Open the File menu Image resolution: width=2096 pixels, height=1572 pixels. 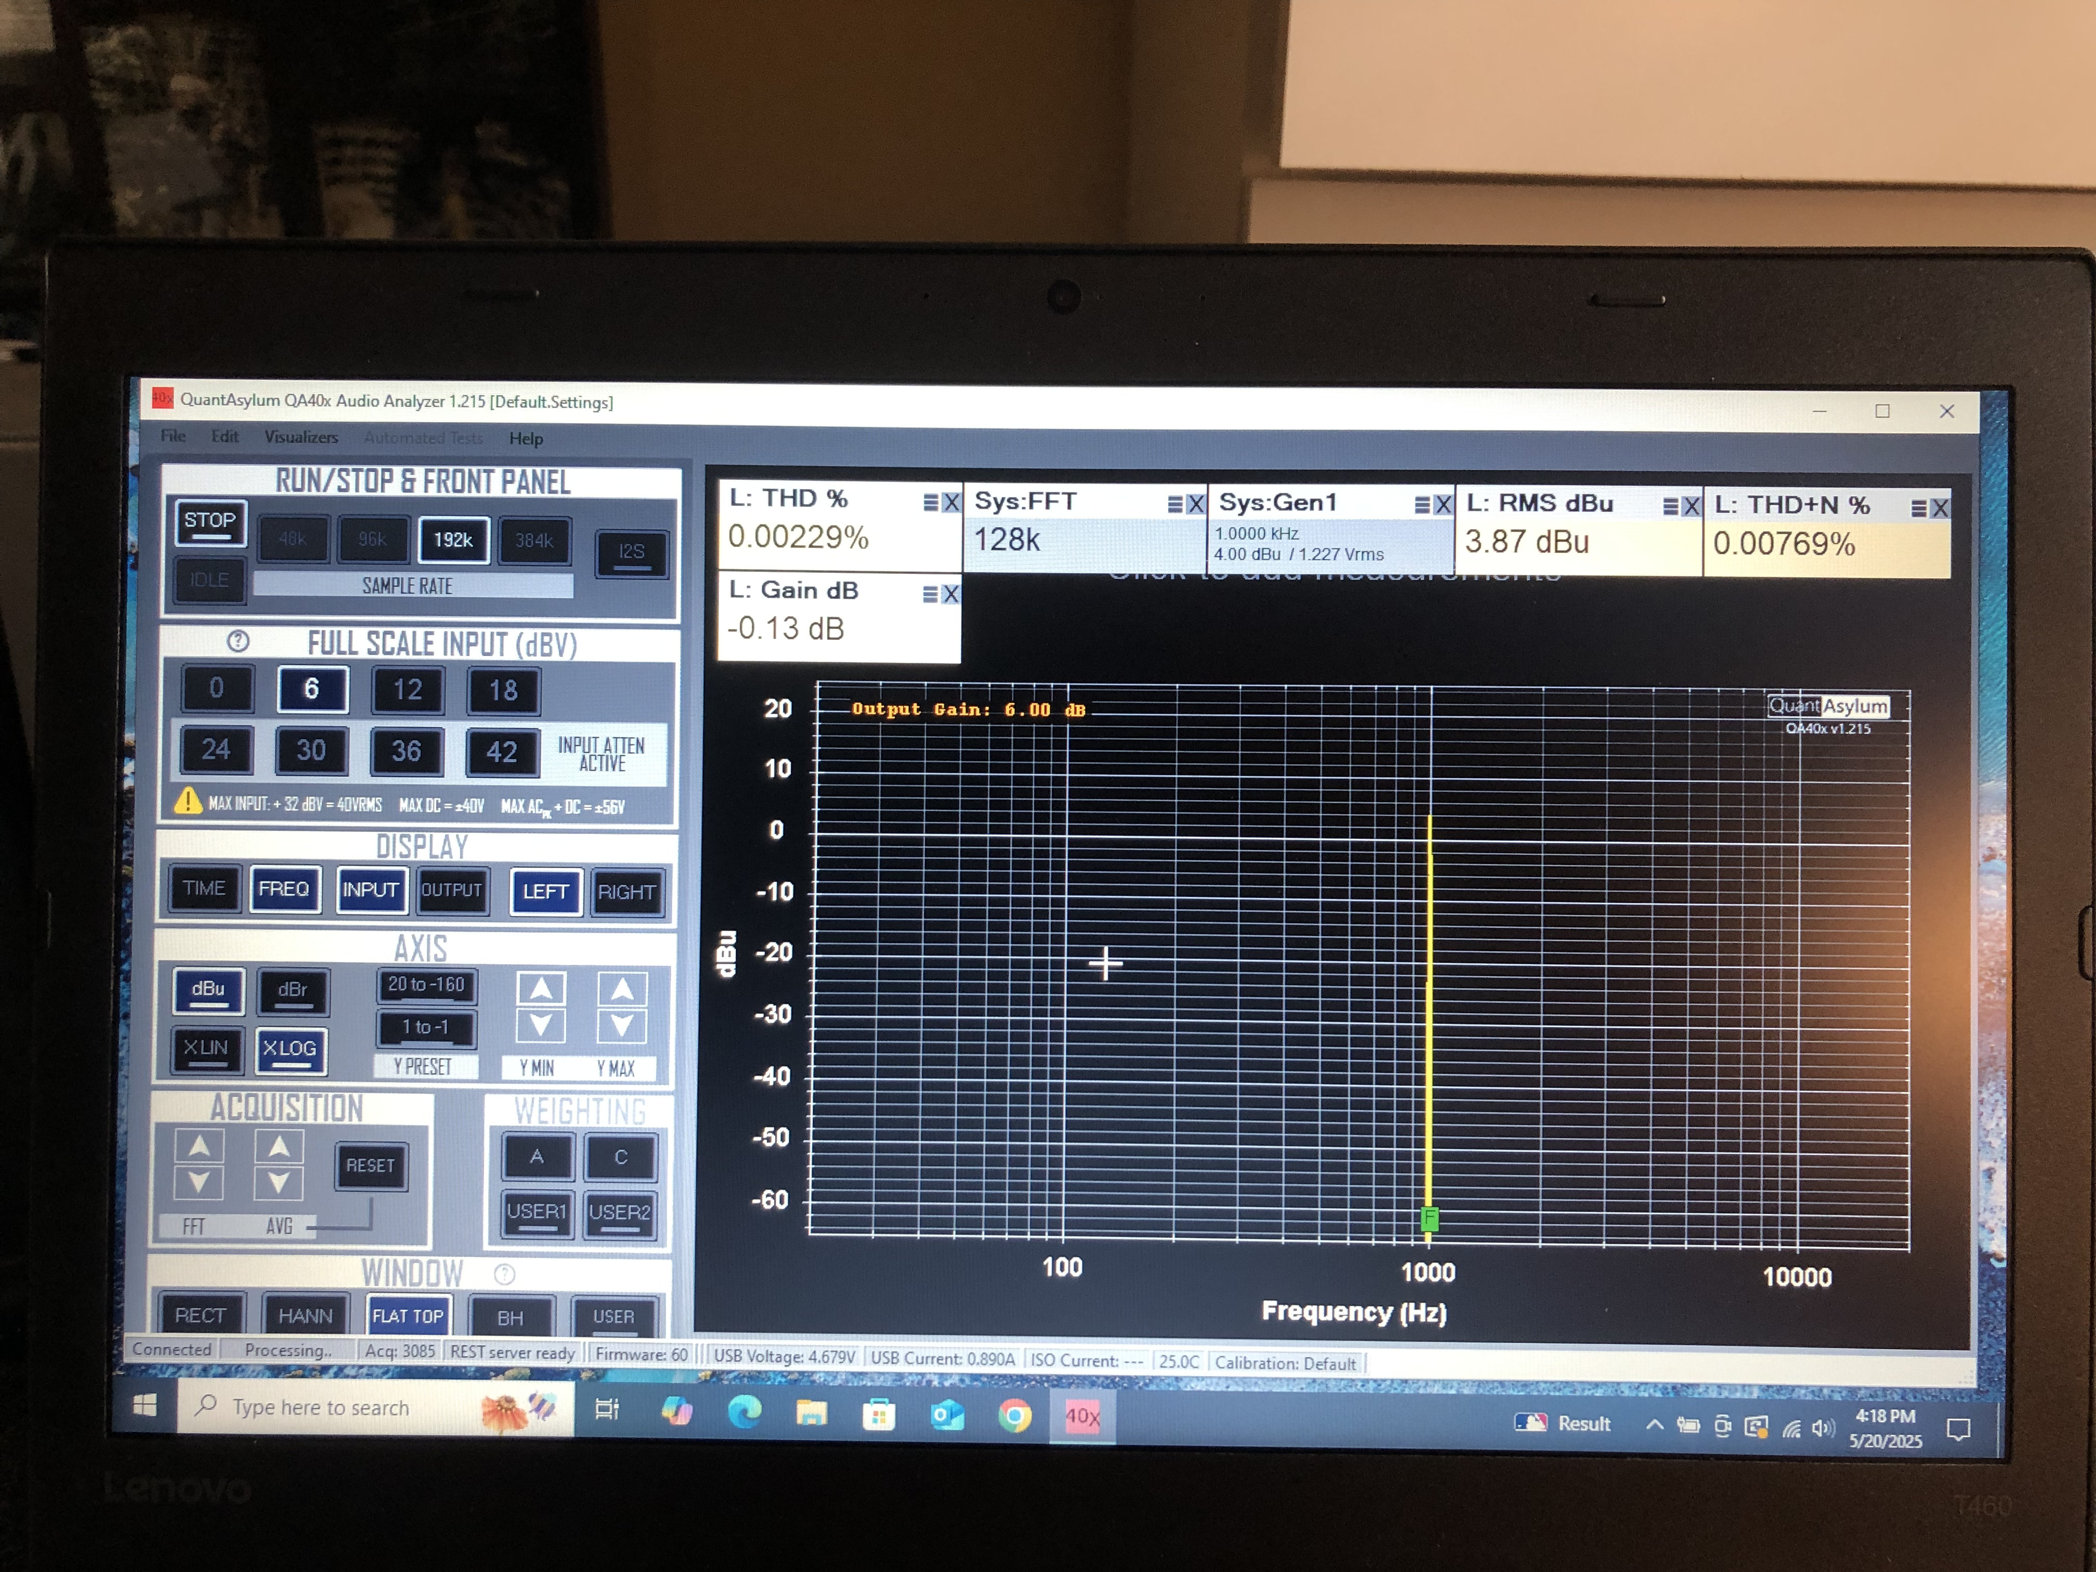tap(174, 436)
